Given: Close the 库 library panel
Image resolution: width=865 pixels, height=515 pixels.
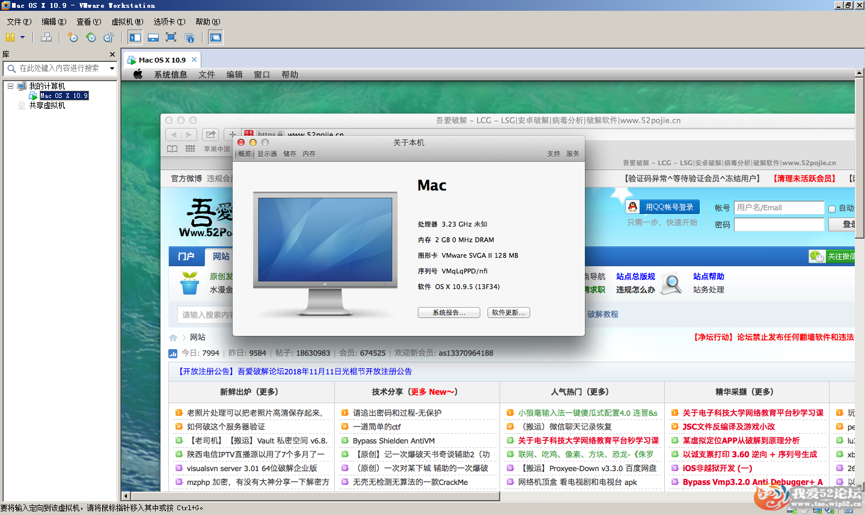Looking at the screenshot, I should [112, 54].
